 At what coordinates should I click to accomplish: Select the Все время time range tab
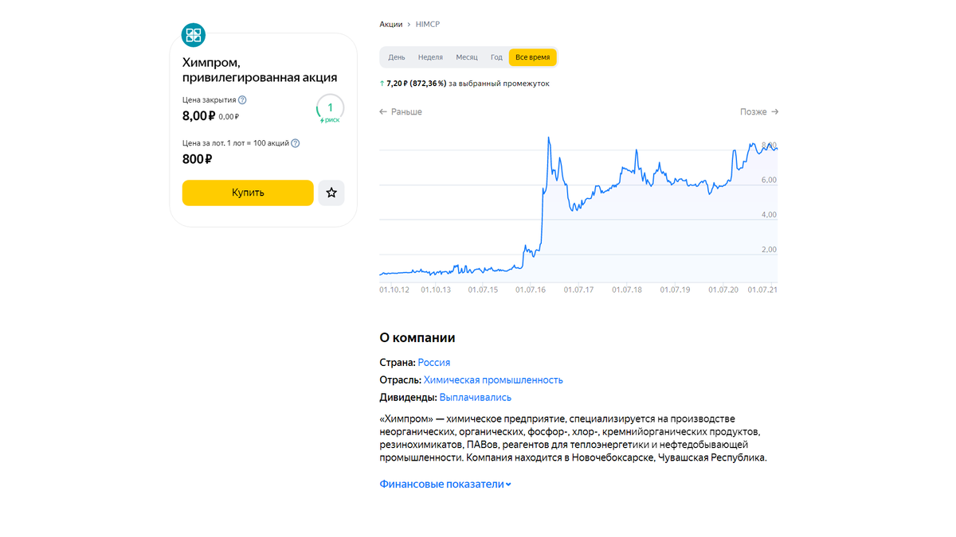click(x=532, y=57)
